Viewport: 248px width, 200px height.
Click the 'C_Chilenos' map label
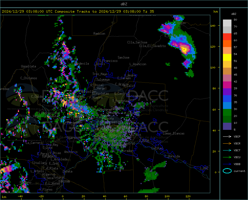(29, 78)
